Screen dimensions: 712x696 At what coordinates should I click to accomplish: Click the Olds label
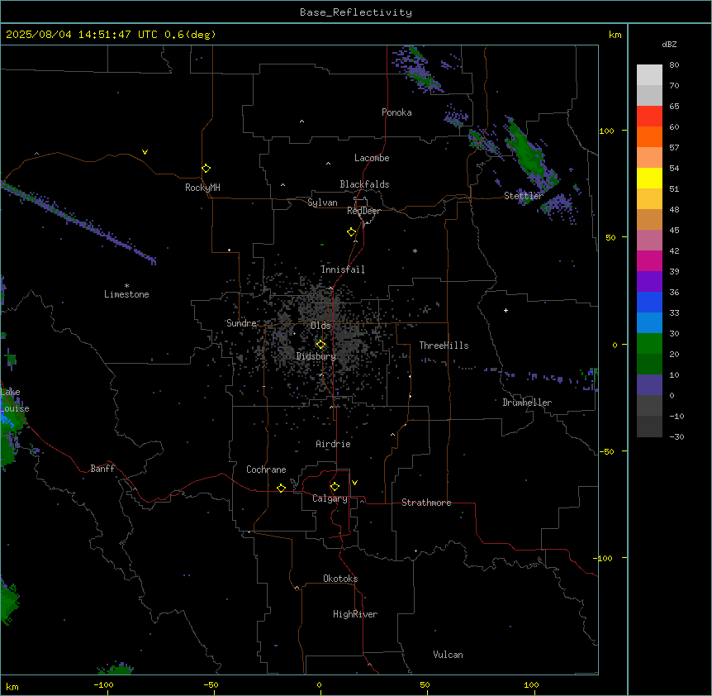[320, 326]
